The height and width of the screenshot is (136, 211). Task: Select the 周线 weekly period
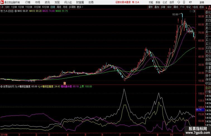pyautogui.click(x=59, y=7)
